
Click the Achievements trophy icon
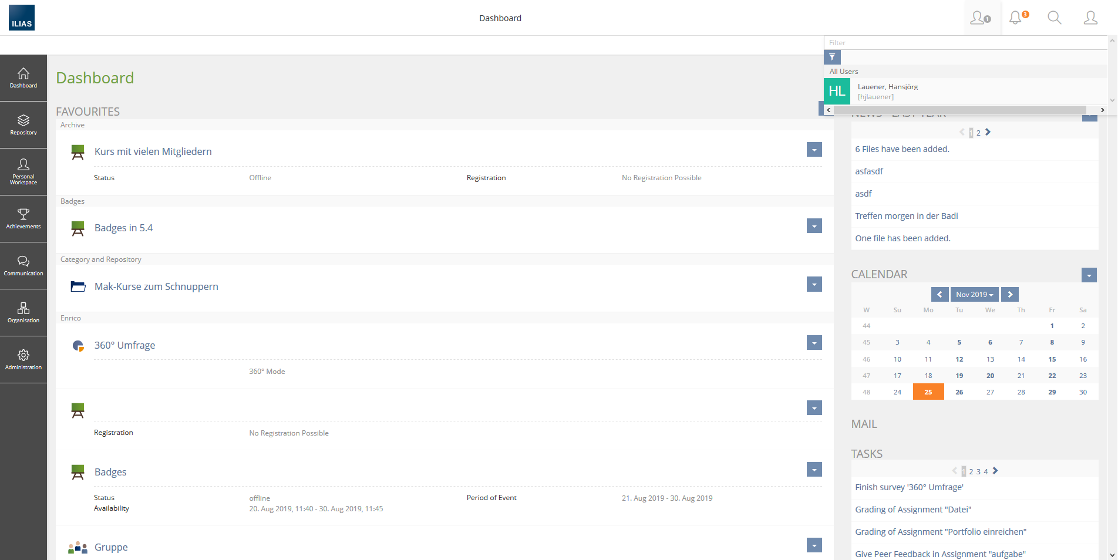23,218
